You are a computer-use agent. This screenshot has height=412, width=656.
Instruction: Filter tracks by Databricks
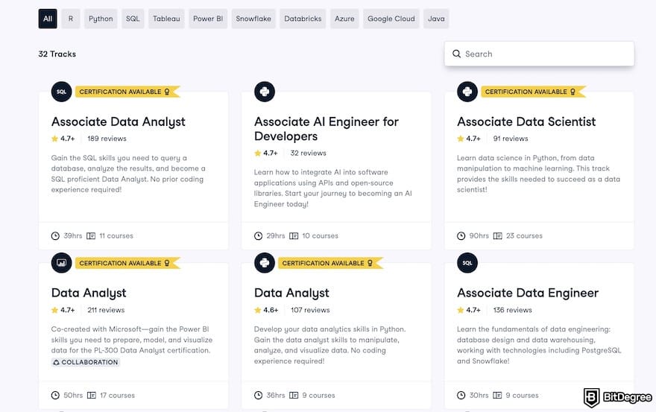point(303,19)
